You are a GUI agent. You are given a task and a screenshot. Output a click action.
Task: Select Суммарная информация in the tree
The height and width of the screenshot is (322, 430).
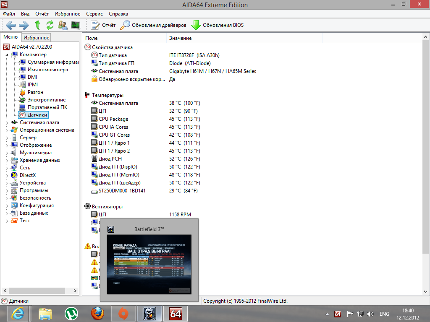click(x=53, y=62)
